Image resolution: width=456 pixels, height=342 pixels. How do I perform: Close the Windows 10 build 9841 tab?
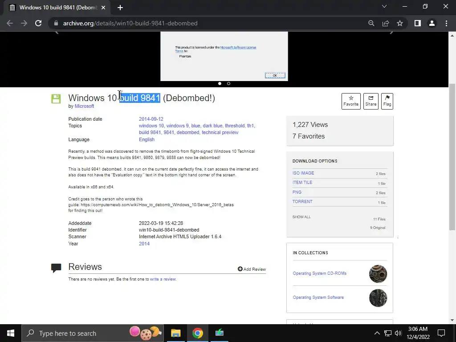(103, 8)
